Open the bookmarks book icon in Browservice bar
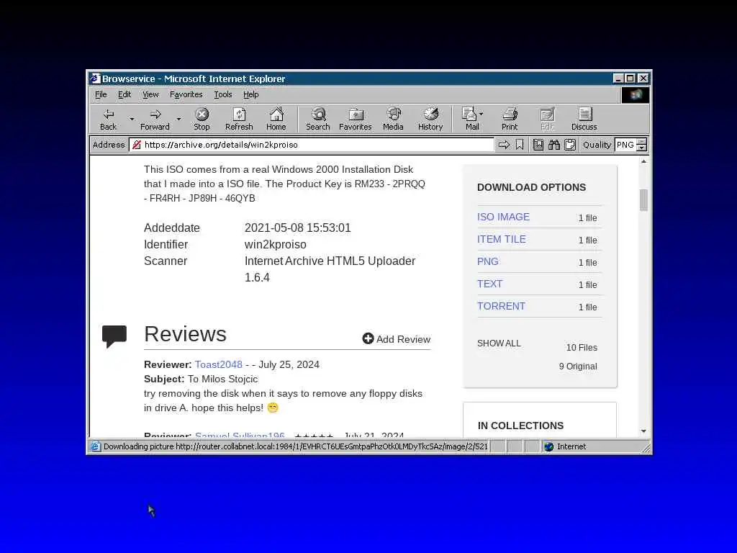The image size is (737, 553). coord(538,145)
